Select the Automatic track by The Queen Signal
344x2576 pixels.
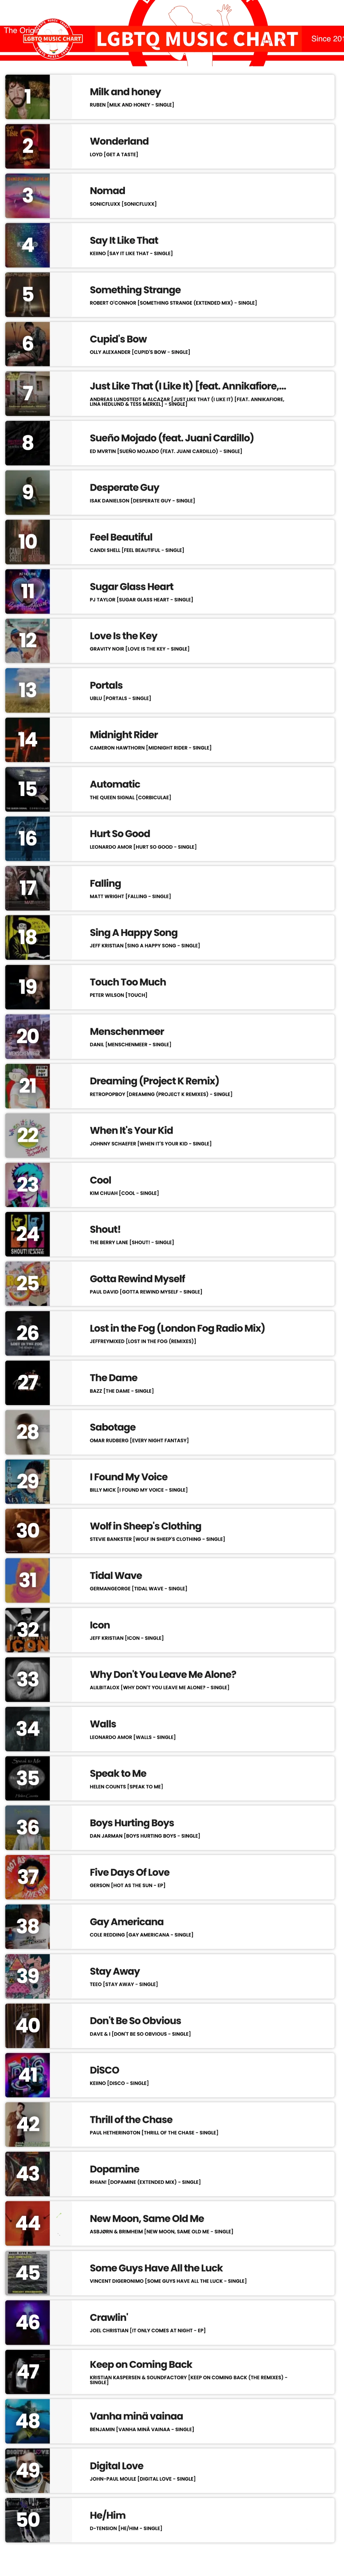tap(115, 784)
